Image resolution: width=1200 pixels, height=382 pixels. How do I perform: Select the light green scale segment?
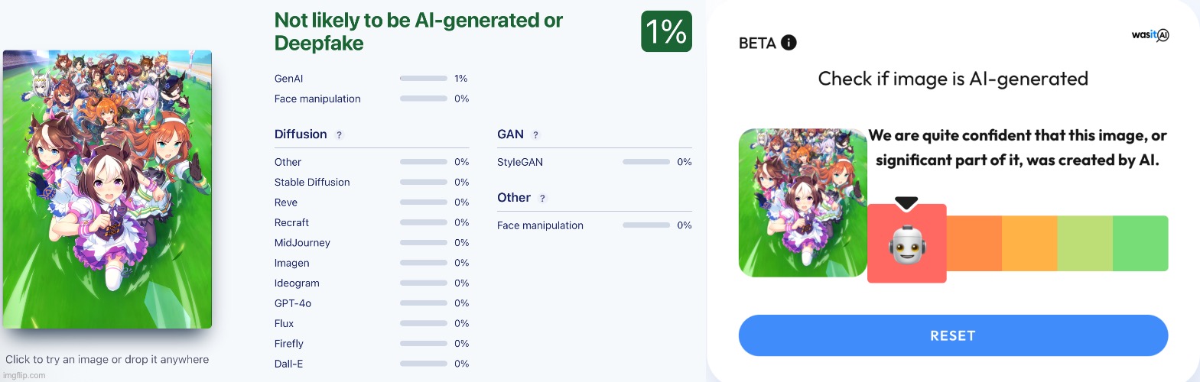click(1085, 243)
